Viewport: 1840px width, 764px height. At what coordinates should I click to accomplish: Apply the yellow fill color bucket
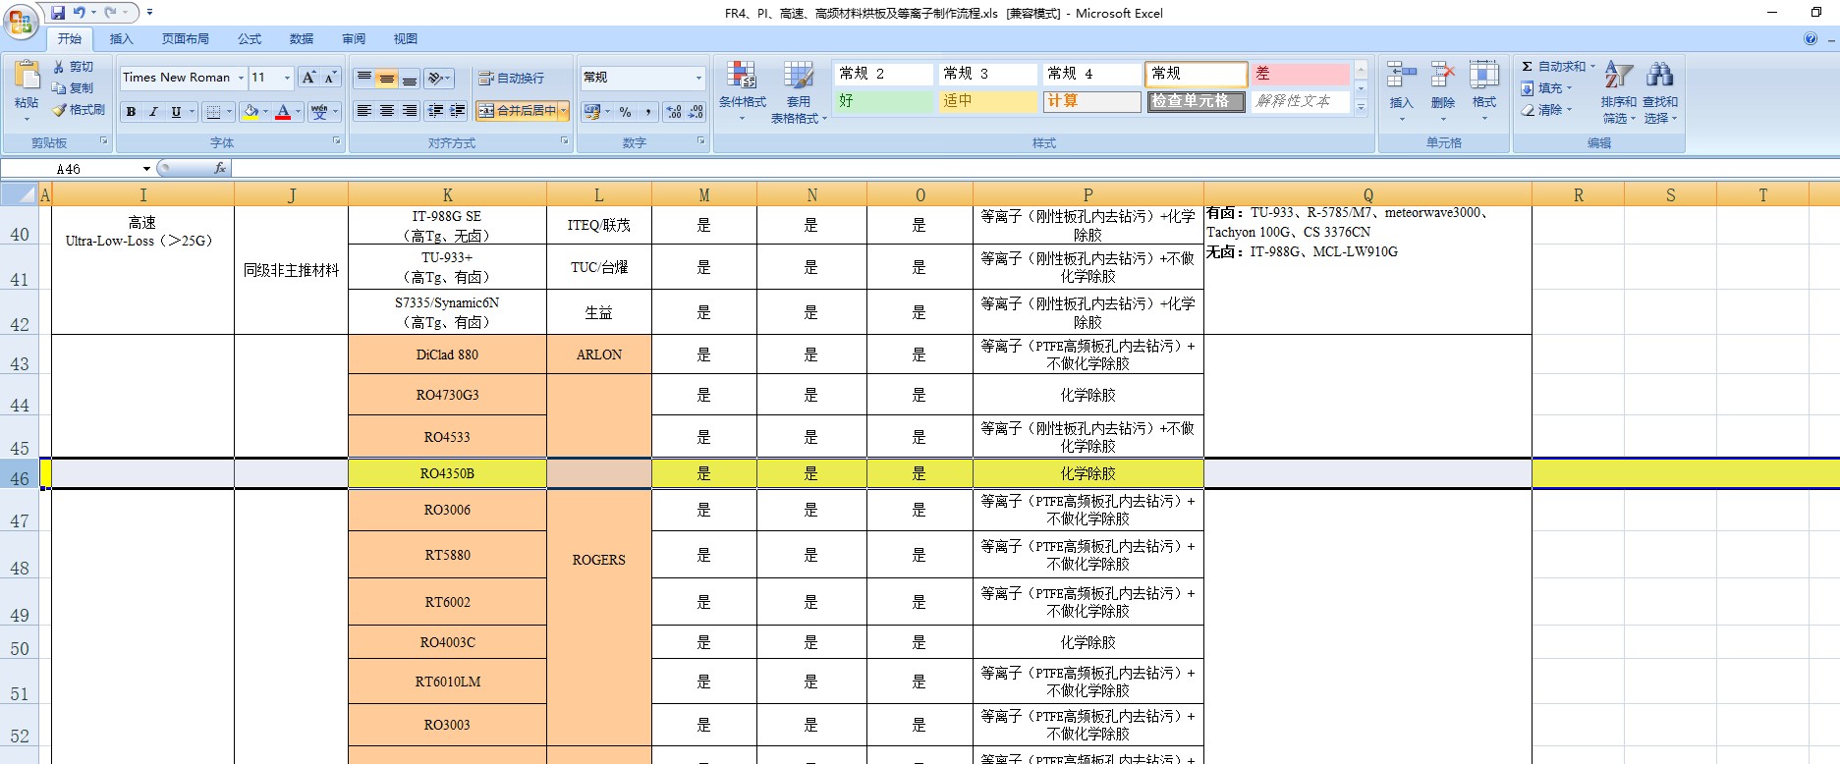251,112
